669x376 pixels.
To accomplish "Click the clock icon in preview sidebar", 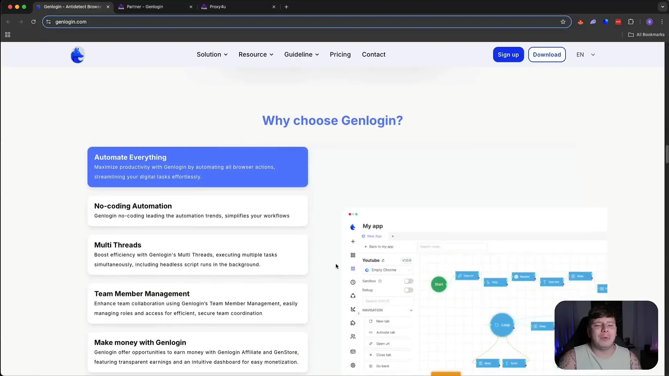I will (x=353, y=282).
